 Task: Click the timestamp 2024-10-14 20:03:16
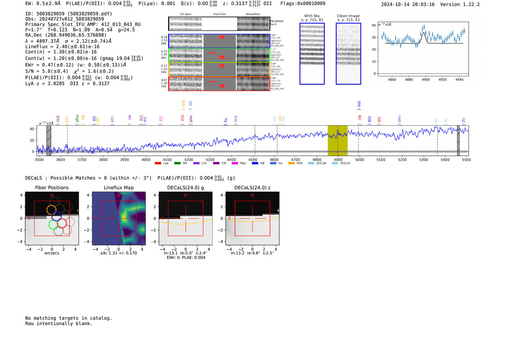(408, 4)
